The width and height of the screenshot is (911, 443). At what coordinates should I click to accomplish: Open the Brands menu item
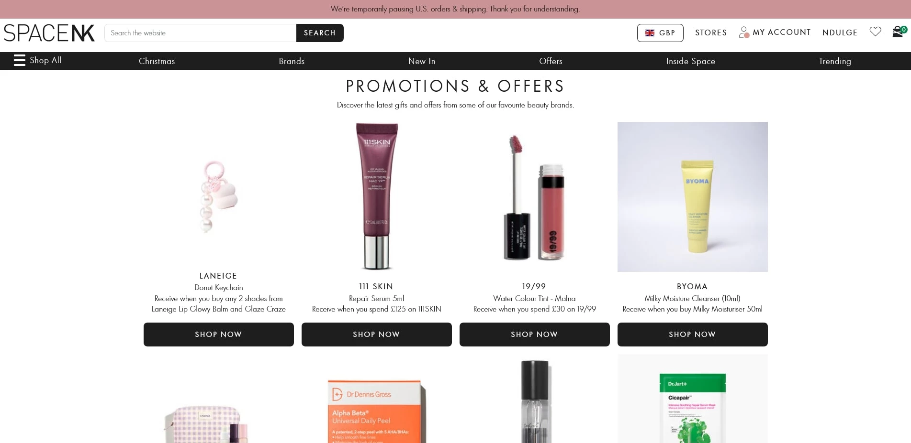(x=292, y=61)
